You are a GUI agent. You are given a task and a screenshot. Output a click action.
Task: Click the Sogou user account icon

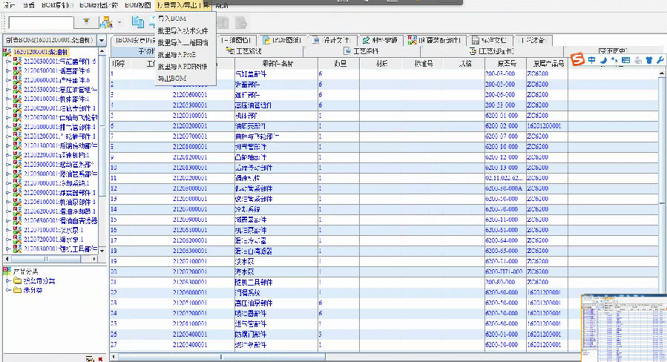pos(637,60)
